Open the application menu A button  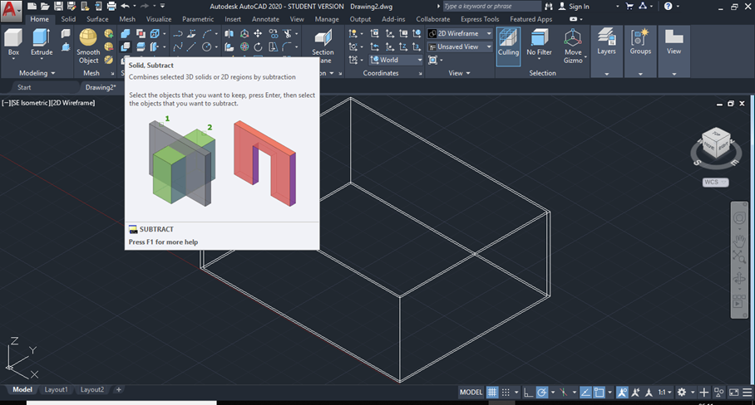pos(11,11)
